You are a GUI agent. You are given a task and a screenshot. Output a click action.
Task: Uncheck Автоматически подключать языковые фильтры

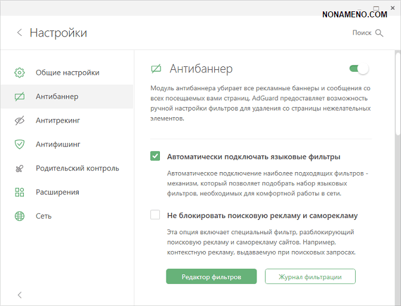coord(155,157)
